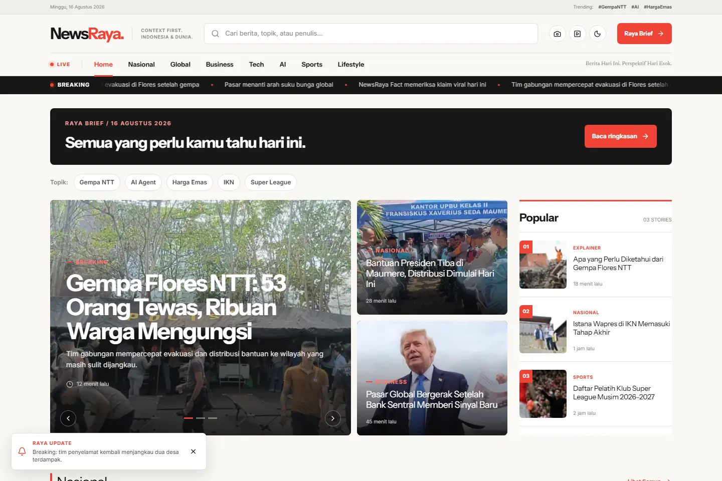
Task: Open the Lifestyle section
Action: click(x=351, y=64)
